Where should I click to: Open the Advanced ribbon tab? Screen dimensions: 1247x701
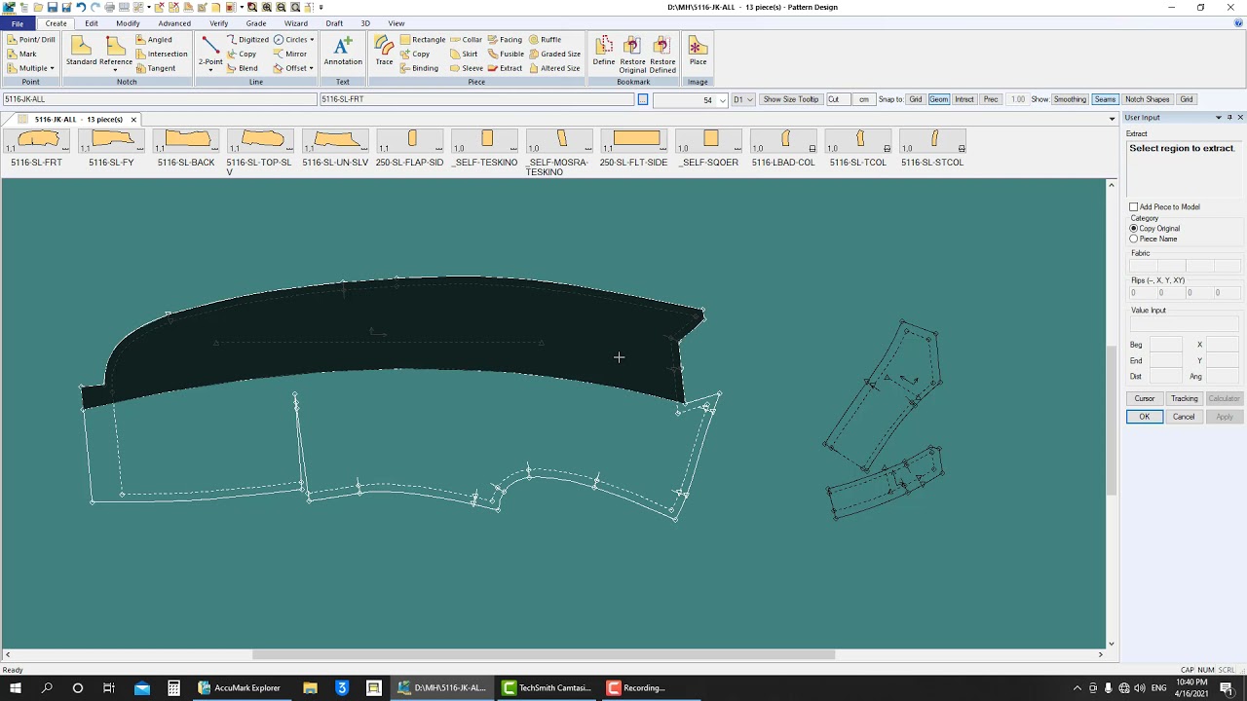(x=174, y=23)
